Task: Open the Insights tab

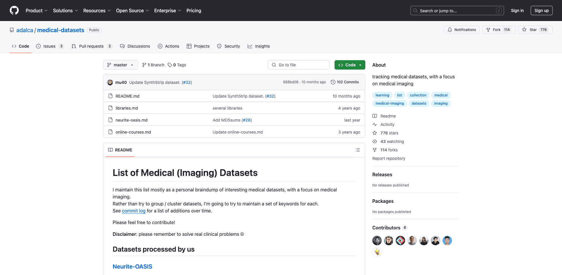Action: pos(259,46)
